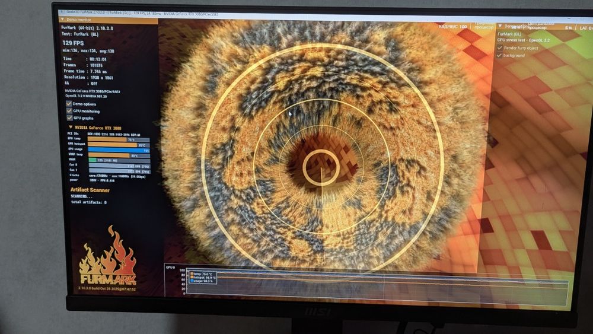
Task: Click the GPU hotspot 95°C bar
Action: pos(119,145)
